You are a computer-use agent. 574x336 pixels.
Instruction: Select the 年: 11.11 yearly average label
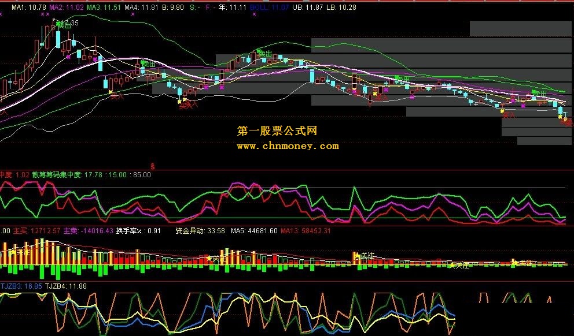tap(233, 8)
